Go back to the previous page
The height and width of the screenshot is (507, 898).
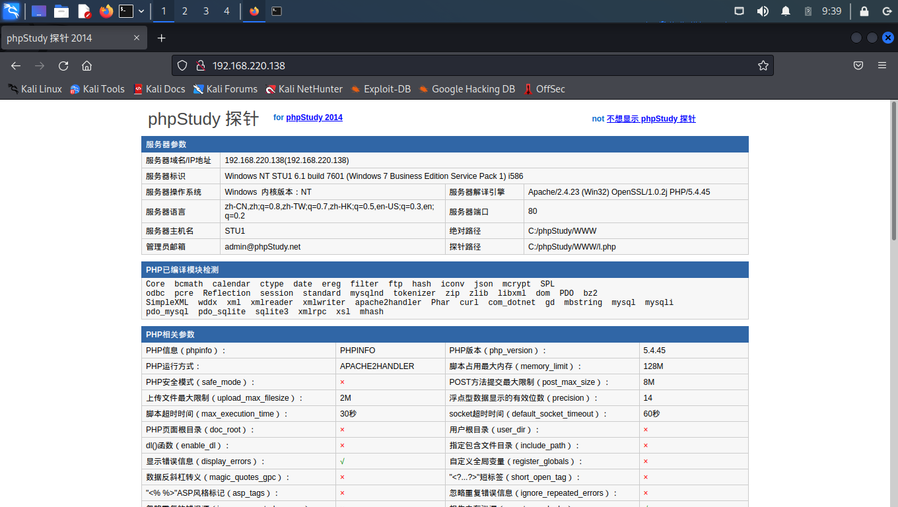point(16,65)
